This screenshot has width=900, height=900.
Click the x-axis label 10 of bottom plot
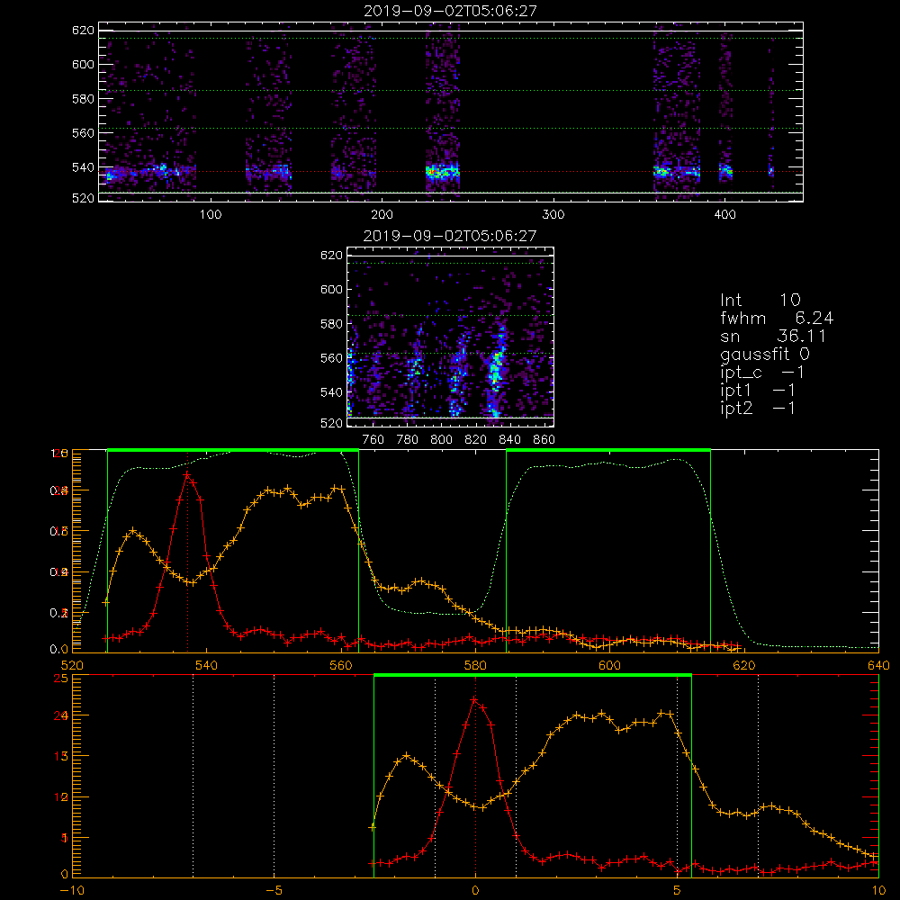point(878,891)
